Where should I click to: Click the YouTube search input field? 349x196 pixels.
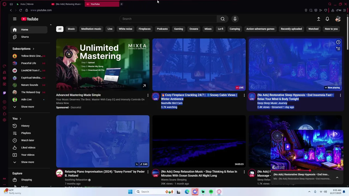coord(168,19)
